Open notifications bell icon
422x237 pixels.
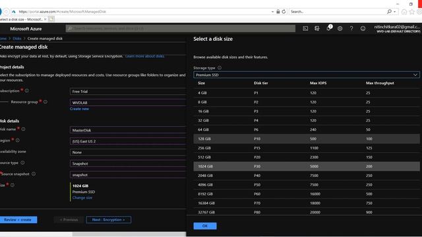(328, 28)
